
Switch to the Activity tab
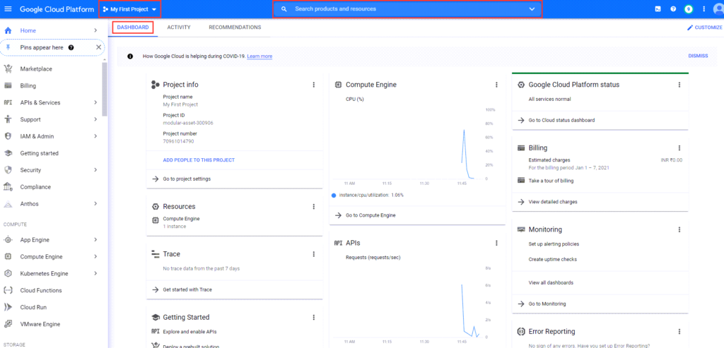pos(178,28)
